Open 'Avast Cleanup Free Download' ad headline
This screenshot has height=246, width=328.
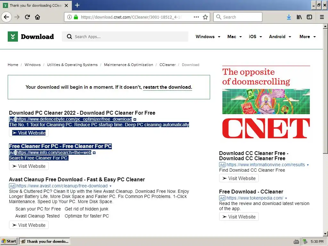[x=77, y=179]
